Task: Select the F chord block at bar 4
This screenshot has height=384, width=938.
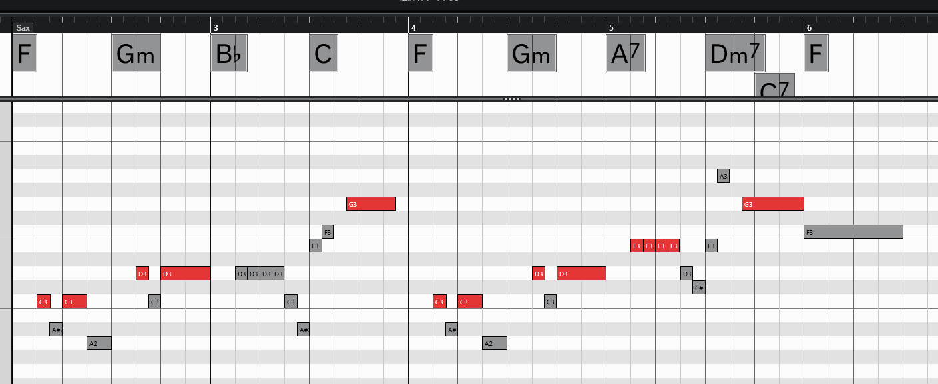Action: point(420,53)
